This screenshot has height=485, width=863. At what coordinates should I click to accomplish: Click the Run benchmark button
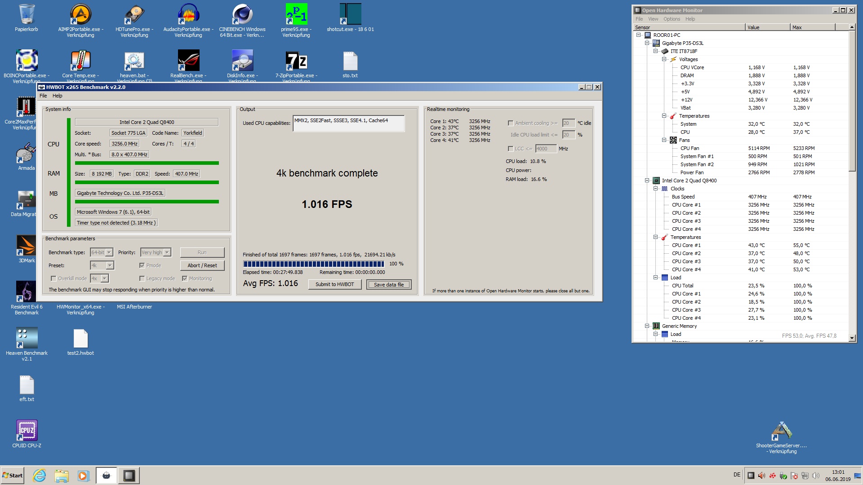[x=202, y=252]
